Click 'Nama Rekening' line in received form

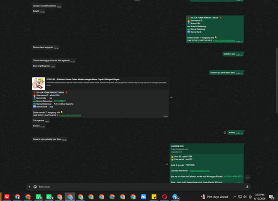pyautogui.click(x=53, y=104)
